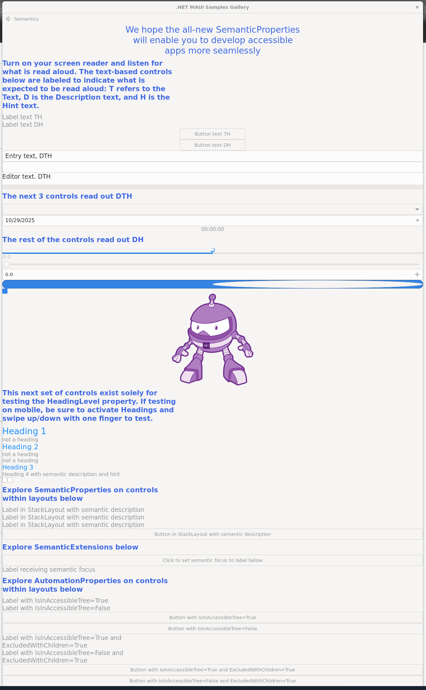Click the 00:00:00 time picker

[212, 229]
